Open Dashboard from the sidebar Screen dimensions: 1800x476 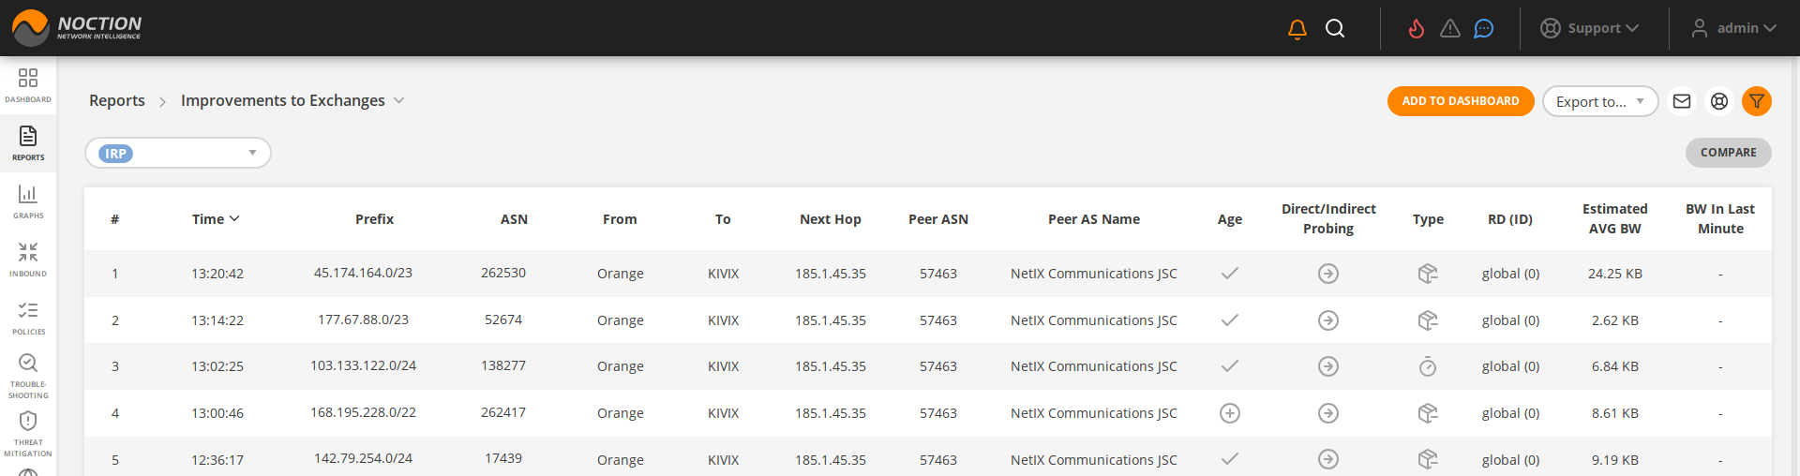point(28,84)
